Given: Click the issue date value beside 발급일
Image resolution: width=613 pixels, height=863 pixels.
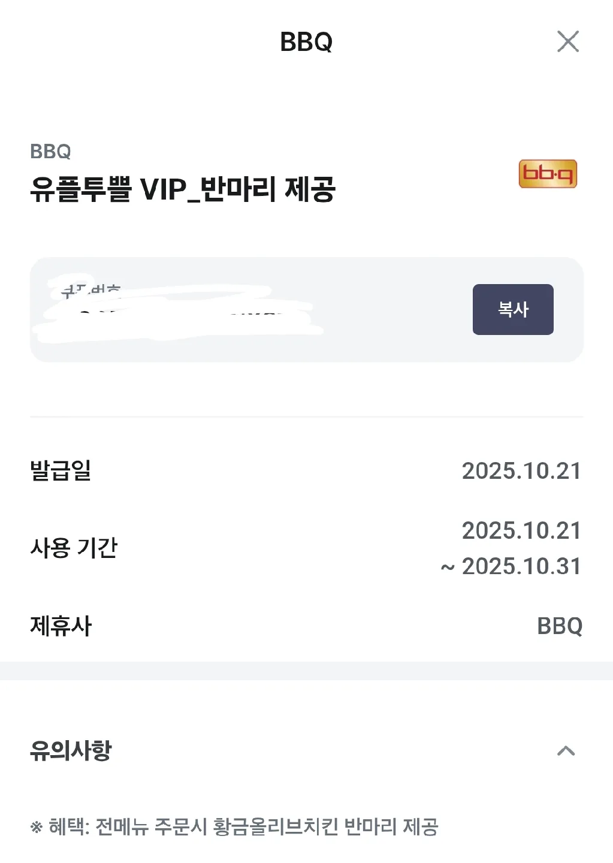Looking at the screenshot, I should [x=521, y=471].
